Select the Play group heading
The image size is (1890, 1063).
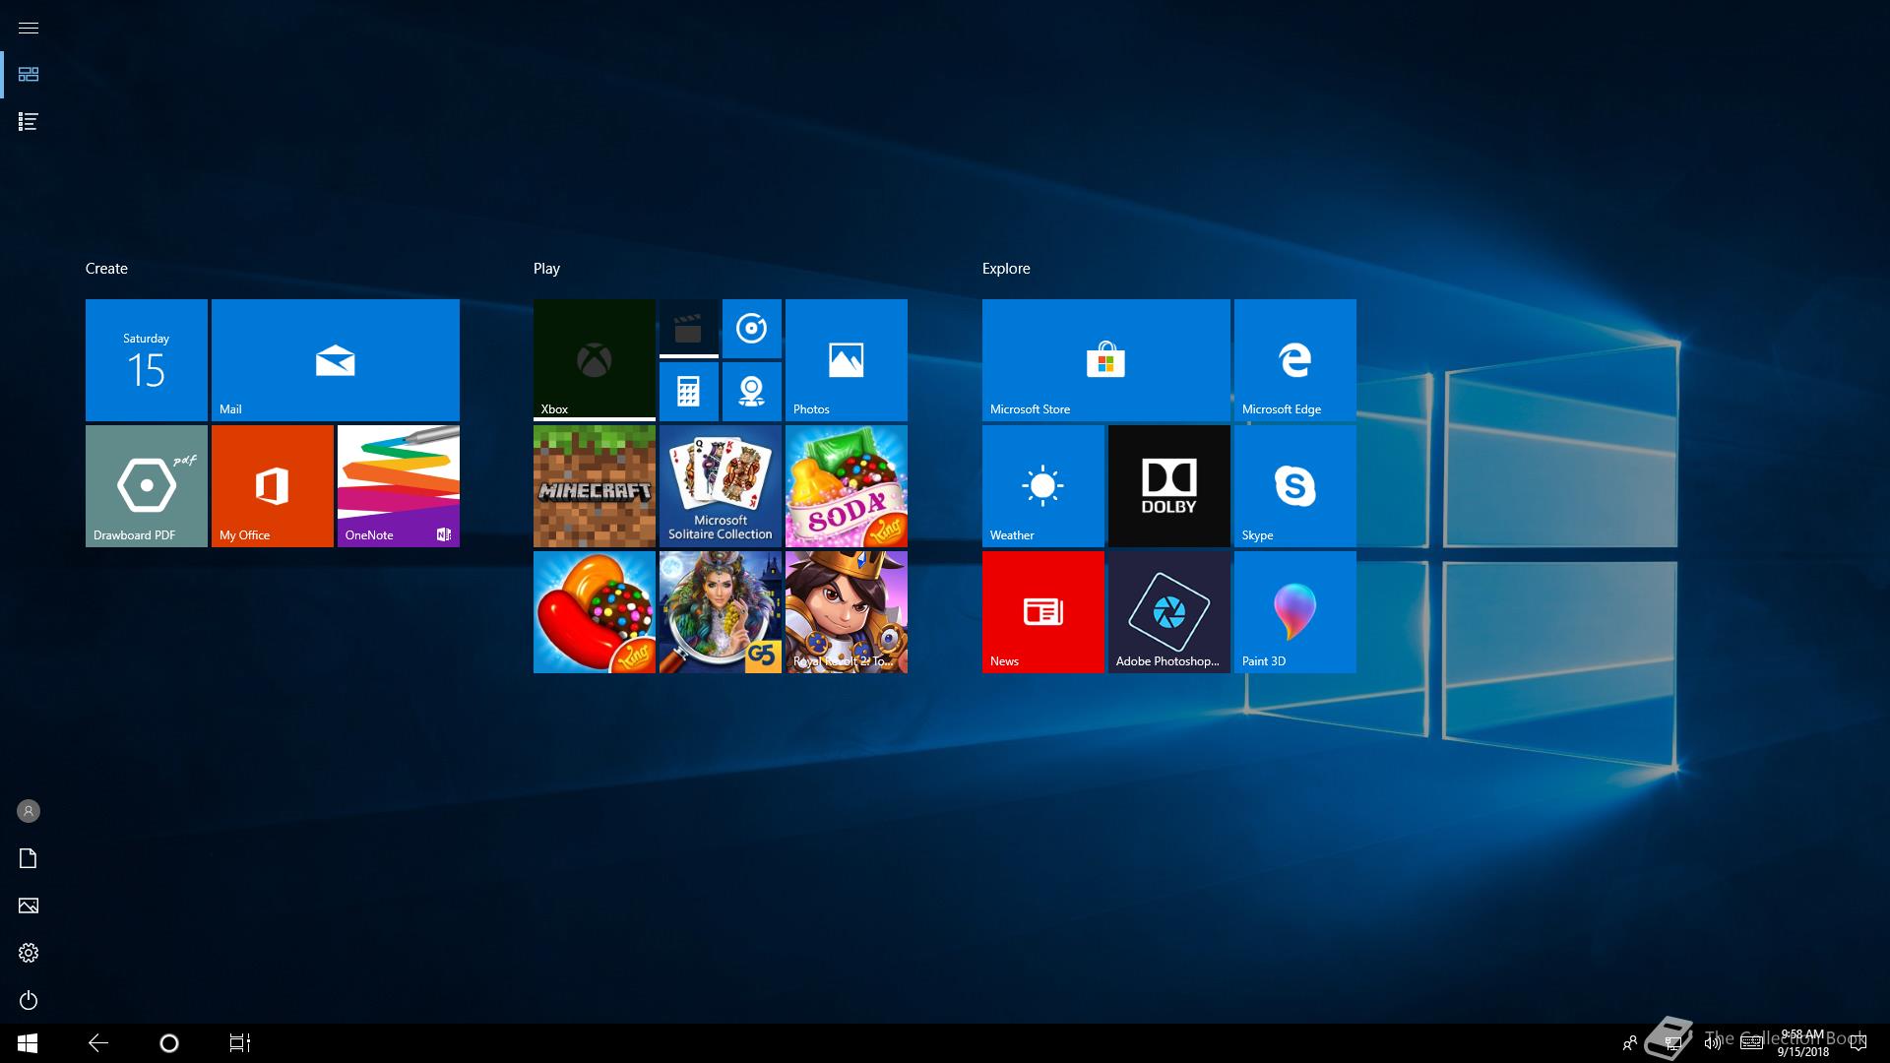546,269
